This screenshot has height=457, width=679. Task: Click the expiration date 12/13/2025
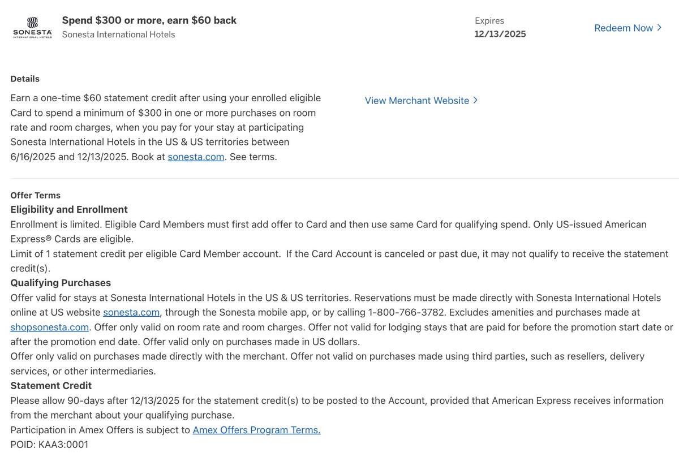[500, 34]
